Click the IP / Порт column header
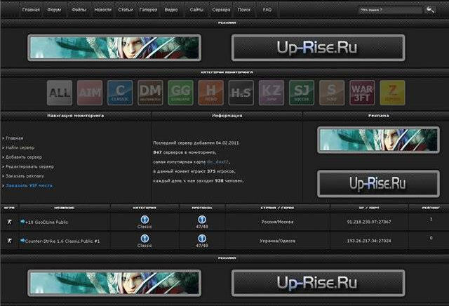Viewport: 449px width, 306px height. tap(369, 208)
